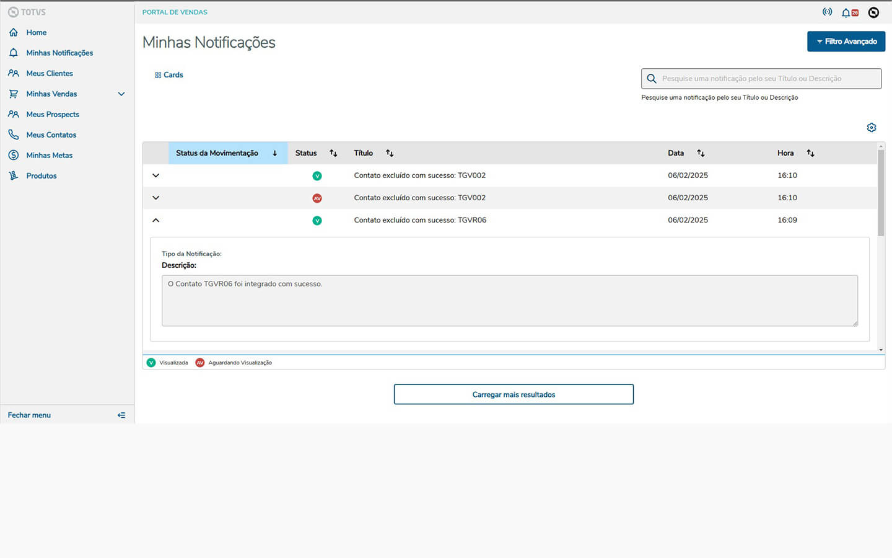Click Carregar mais resultados button
The width and height of the screenshot is (892, 558).
tap(514, 394)
